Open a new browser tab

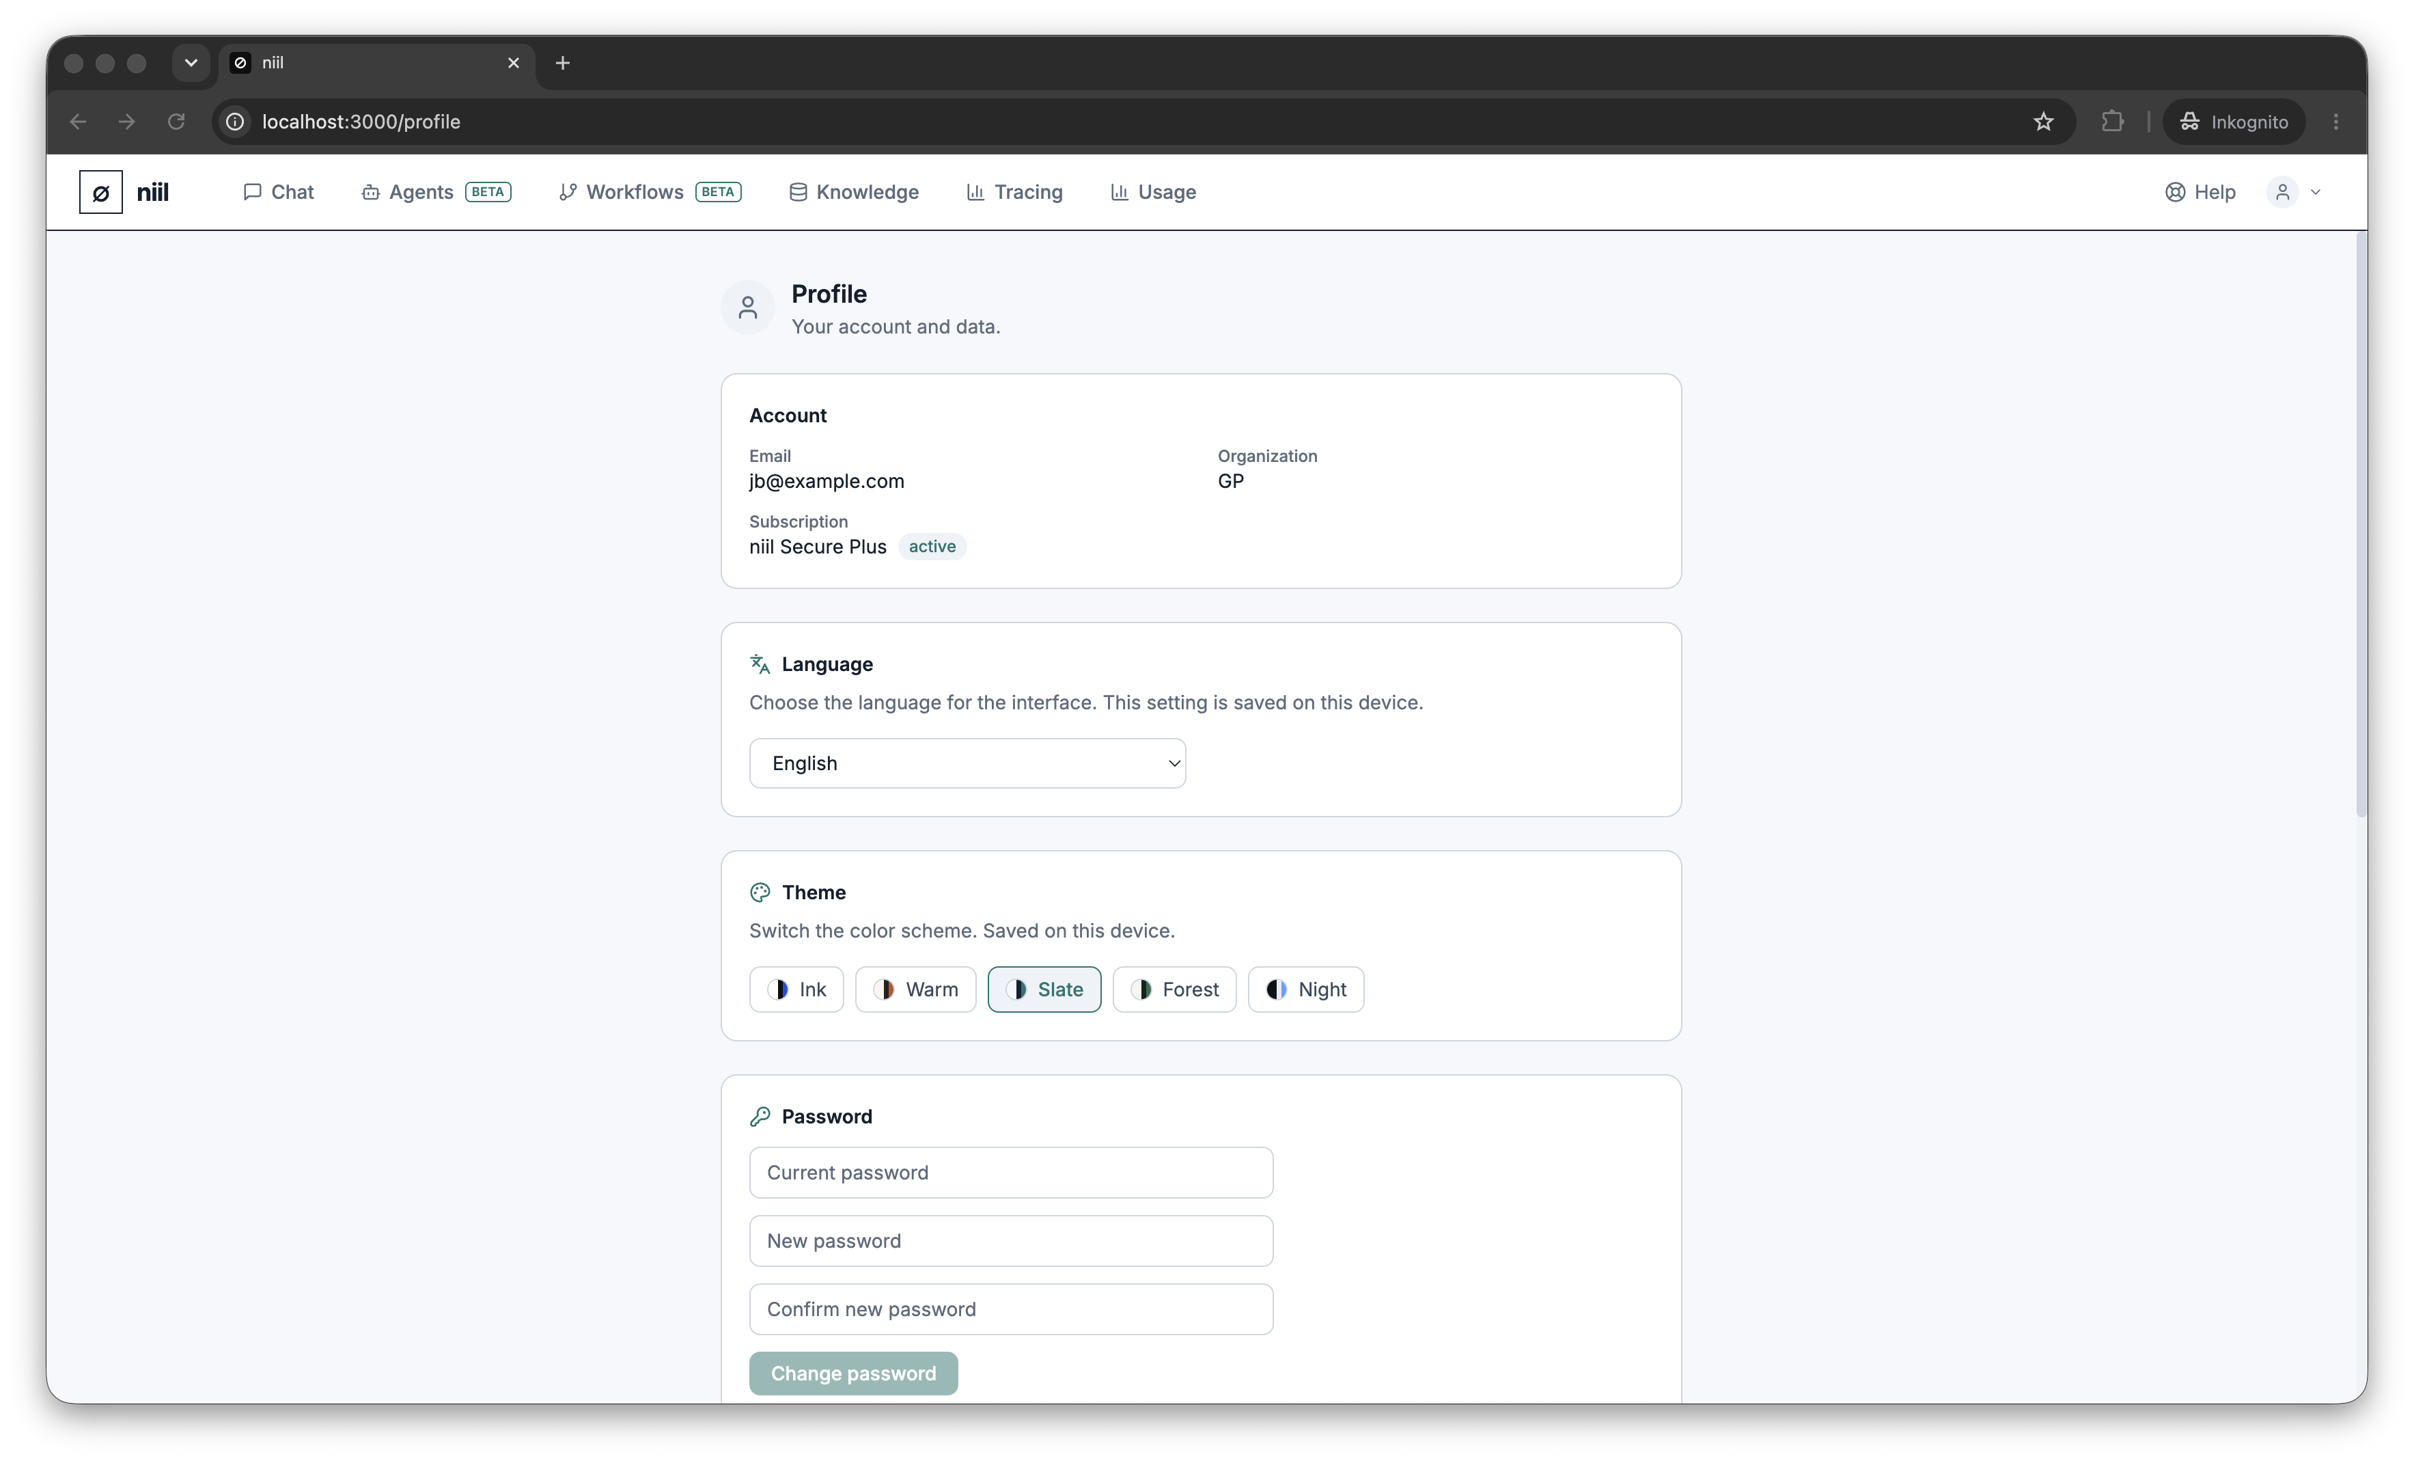[562, 63]
